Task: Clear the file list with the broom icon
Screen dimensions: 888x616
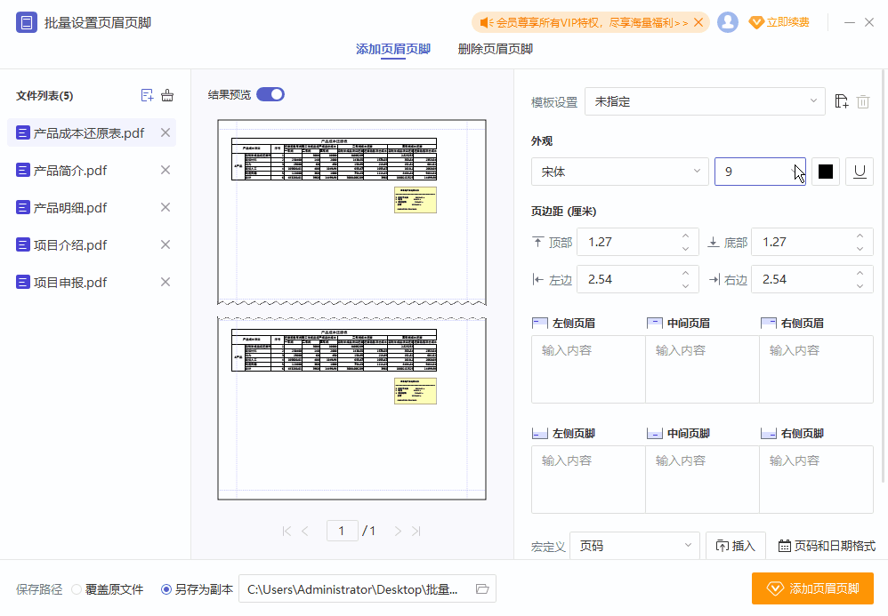Action: tap(167, 94)
